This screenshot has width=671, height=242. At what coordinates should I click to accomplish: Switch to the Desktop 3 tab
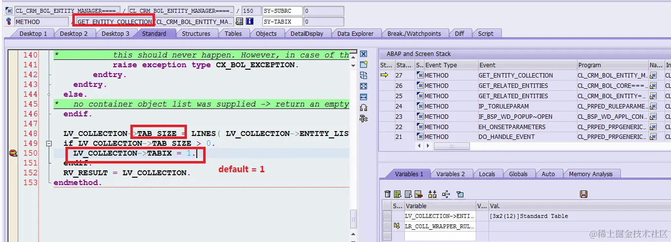pyautogui.click(x=116, y=33)
